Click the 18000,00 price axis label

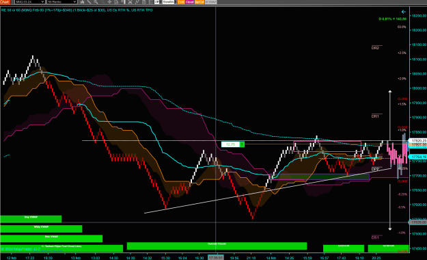tap(419, 88)
